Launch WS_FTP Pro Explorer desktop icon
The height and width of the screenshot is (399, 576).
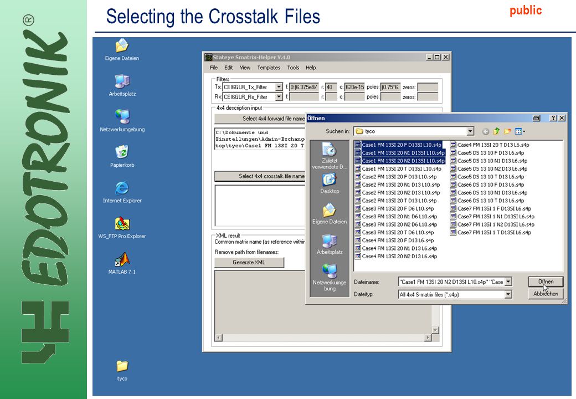coord(122,228)
